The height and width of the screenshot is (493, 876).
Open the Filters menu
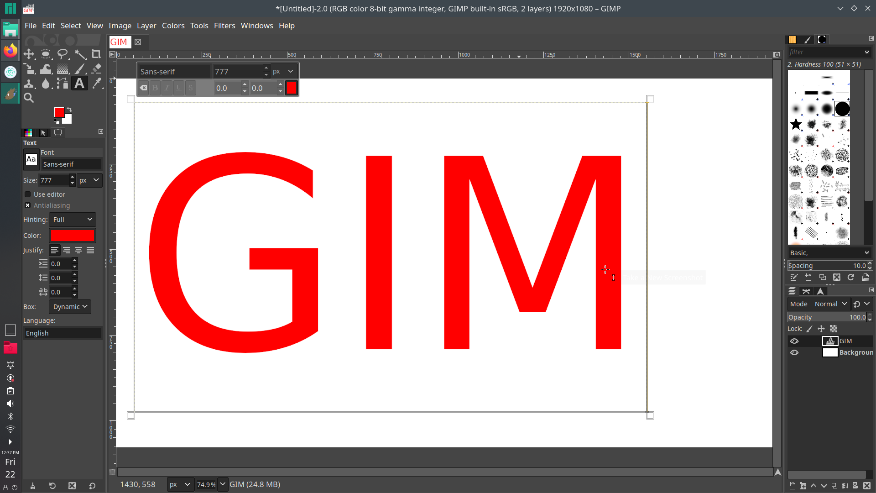click(x=224, y=26)
